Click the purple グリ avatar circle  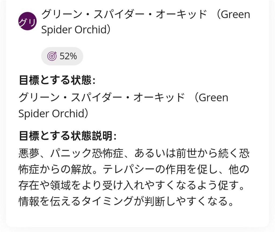[x=27, y=21]
